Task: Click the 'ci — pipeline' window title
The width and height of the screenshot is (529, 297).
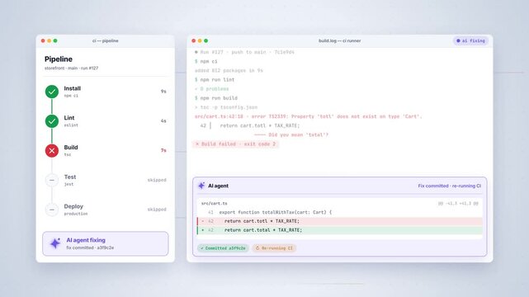Action: pos(106,40)
